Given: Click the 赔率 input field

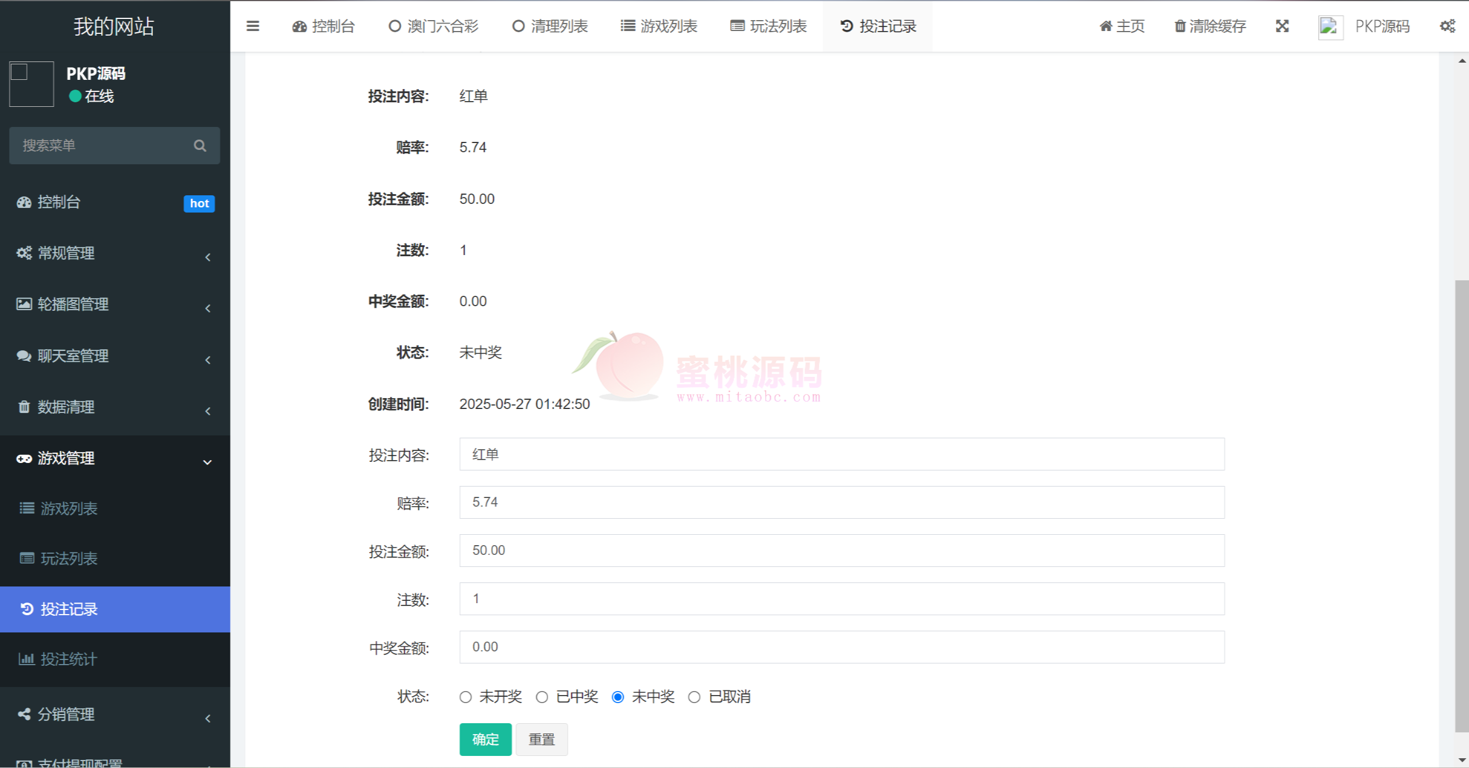Looking at the screenshot, I should tap(841, 503).
